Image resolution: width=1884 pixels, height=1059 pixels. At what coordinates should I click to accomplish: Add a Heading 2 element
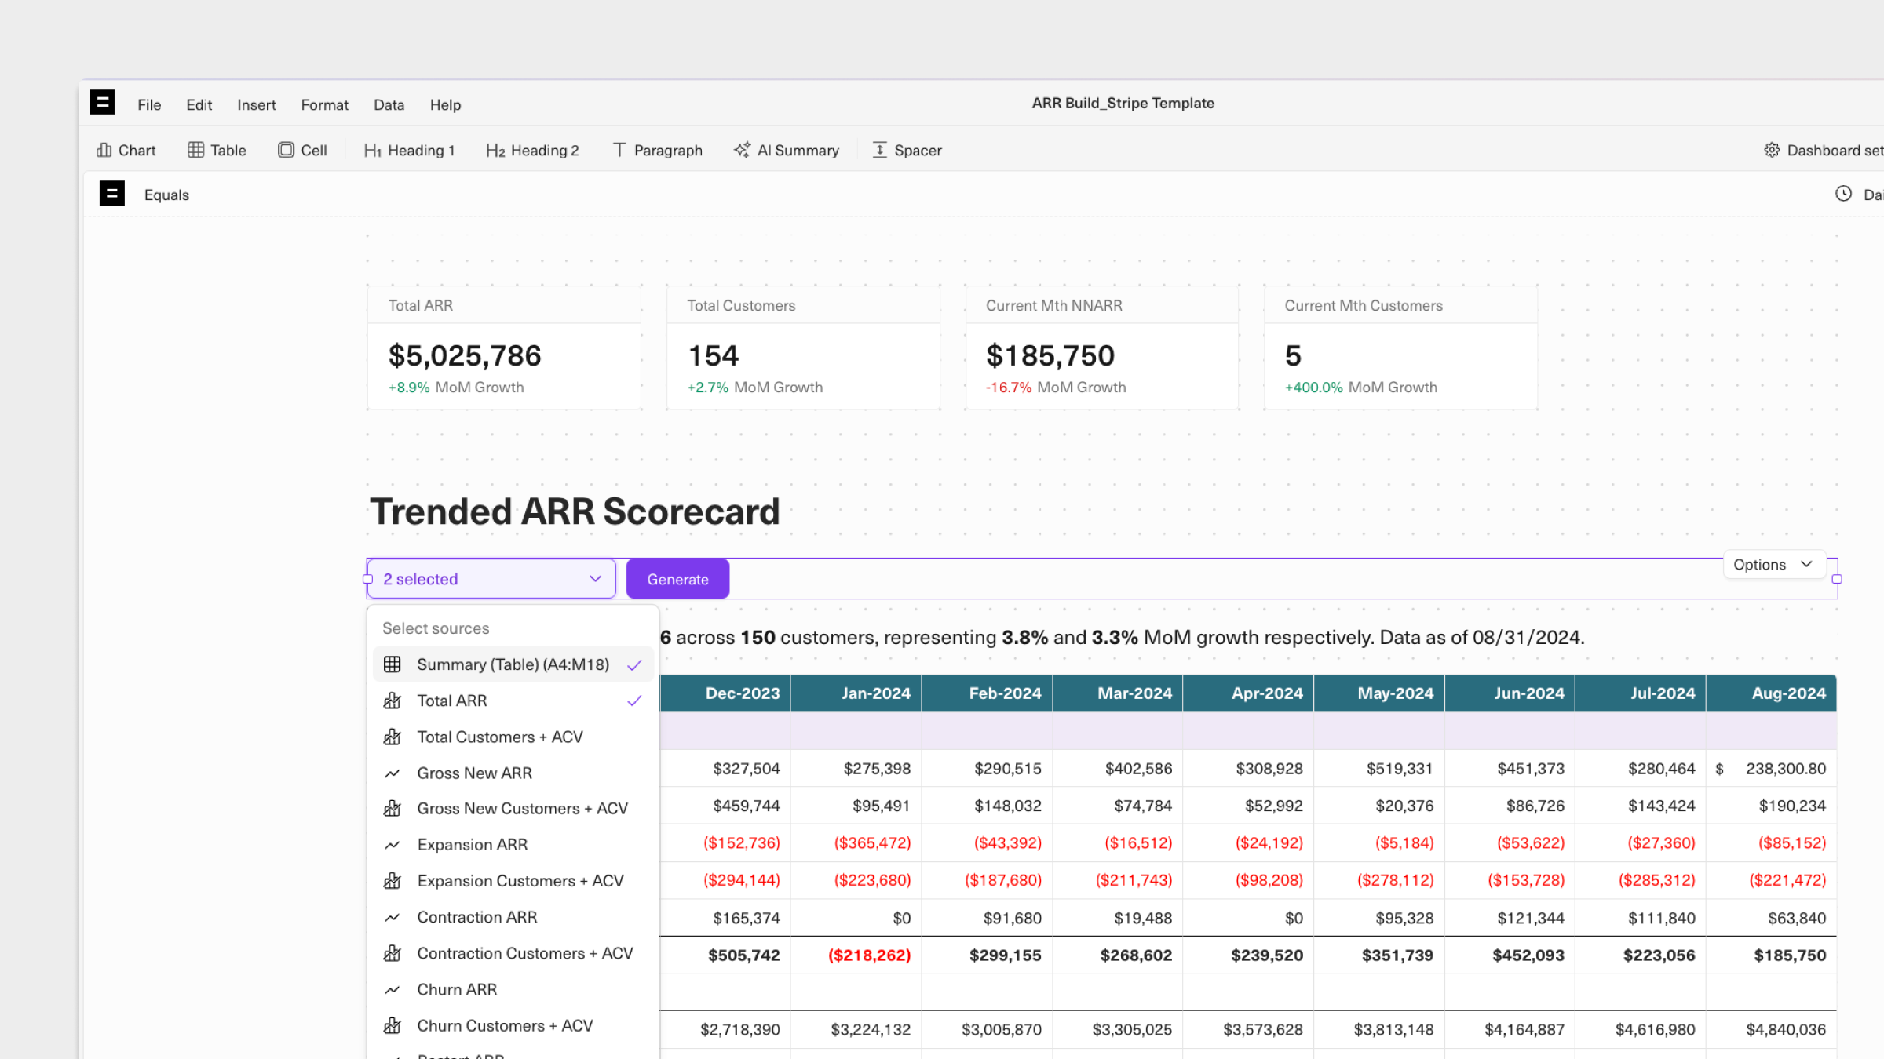click(x=531, y=150)
